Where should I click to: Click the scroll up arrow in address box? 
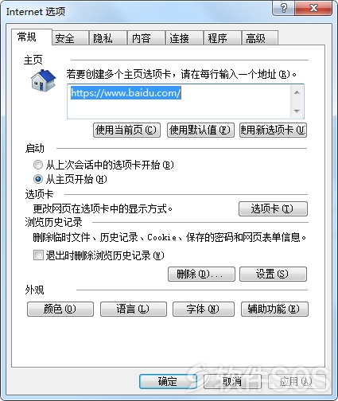tap(297, 92)
